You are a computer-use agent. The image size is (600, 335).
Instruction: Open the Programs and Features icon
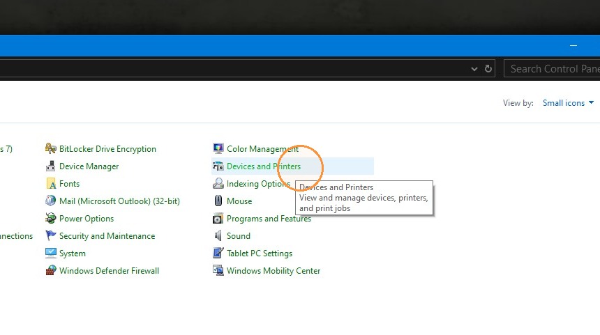tap(218, 219)
